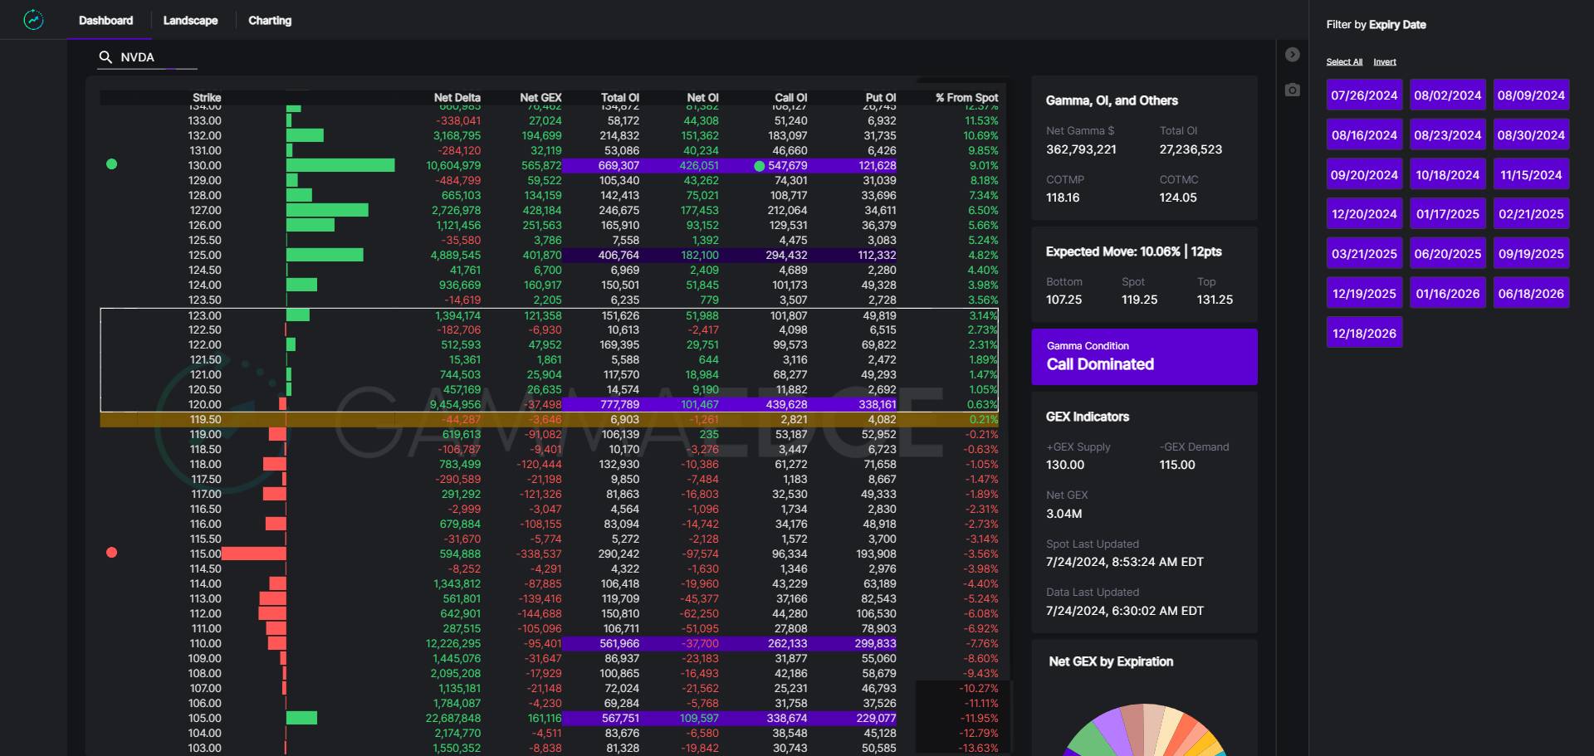Toggle the 01/17/2025 expiry filter
The height and width of the screenshot is (756, 1594).
coord(1447,214)
